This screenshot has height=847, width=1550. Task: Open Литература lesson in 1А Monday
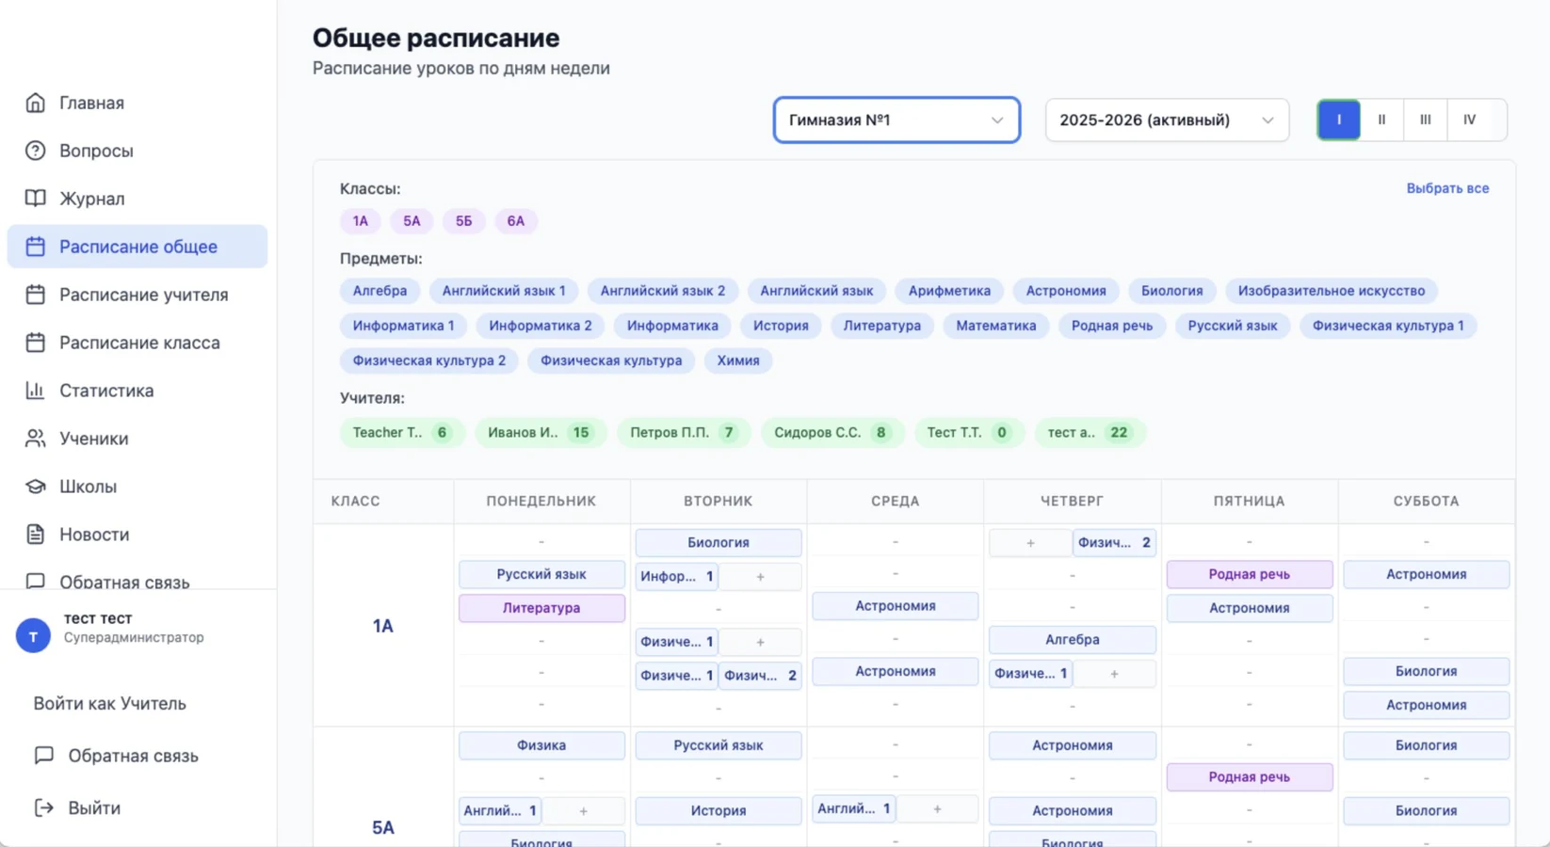pos(541,608)
